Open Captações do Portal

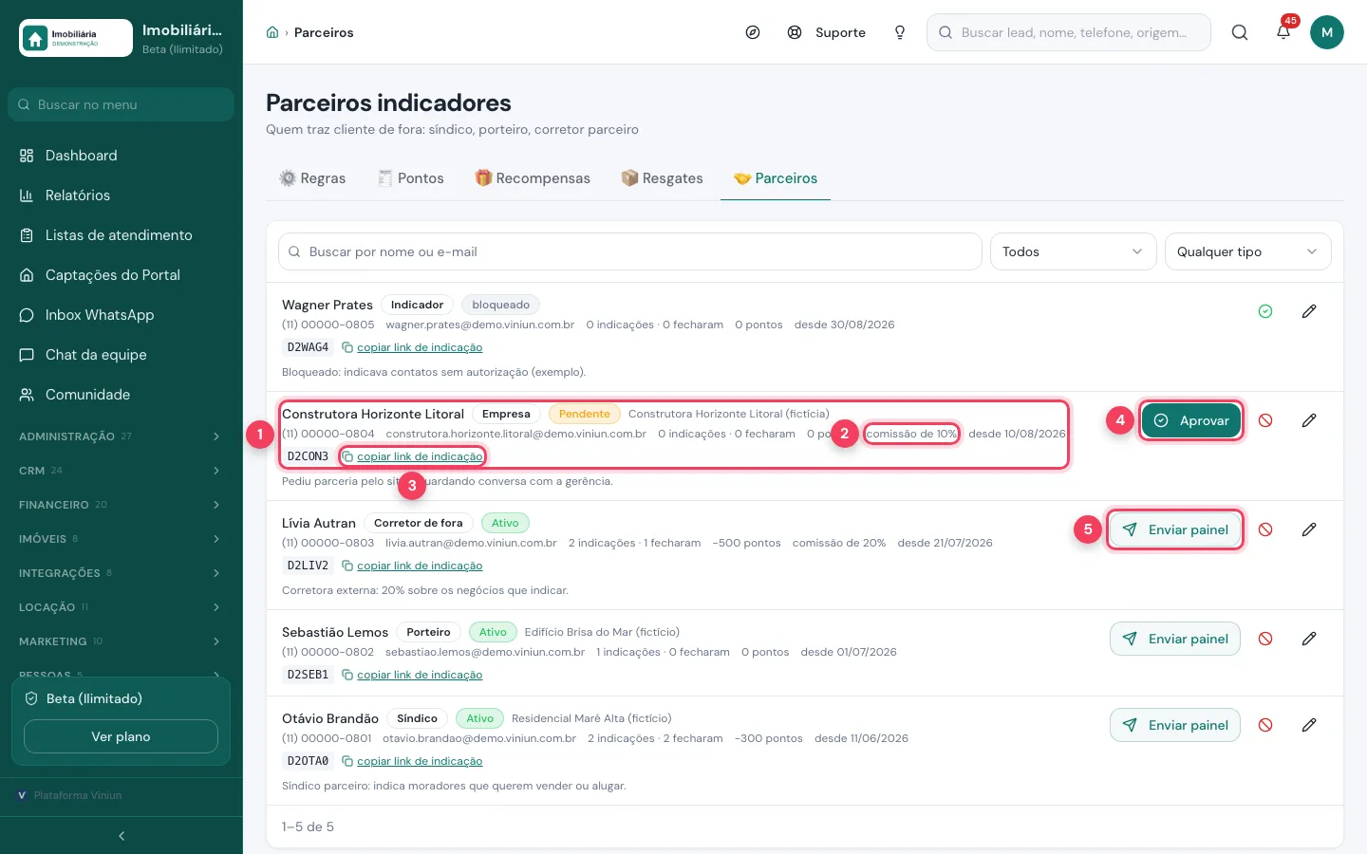121,275
